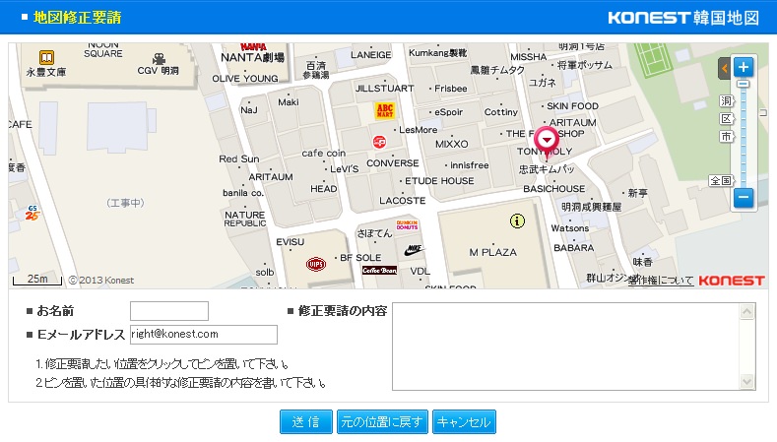The height and width of the screenshot is (442, 777).
Task: Click the 元の位置に戻す button
Action: [x=382, y=422]
